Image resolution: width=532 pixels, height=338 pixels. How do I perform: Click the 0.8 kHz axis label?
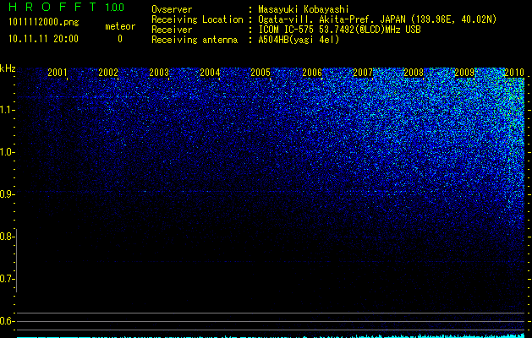tap(7, 237)
